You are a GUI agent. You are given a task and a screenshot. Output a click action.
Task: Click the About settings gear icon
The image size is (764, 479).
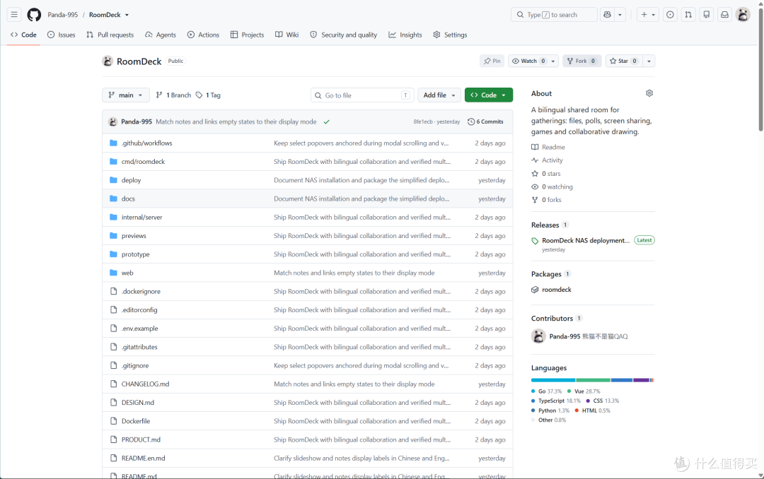click(649, 93)
